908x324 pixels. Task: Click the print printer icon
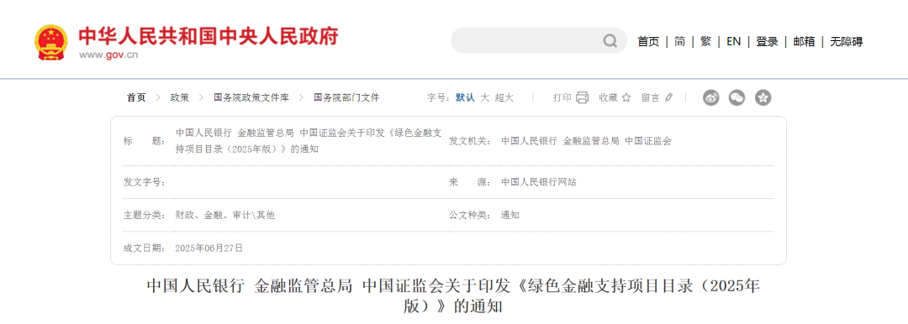tap(582, 97)
